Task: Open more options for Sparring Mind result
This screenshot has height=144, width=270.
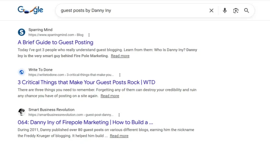Action: 89,35
